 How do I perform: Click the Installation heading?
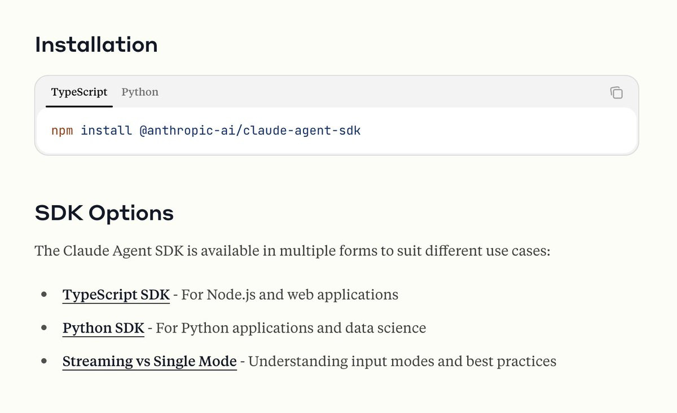point(96,45)
